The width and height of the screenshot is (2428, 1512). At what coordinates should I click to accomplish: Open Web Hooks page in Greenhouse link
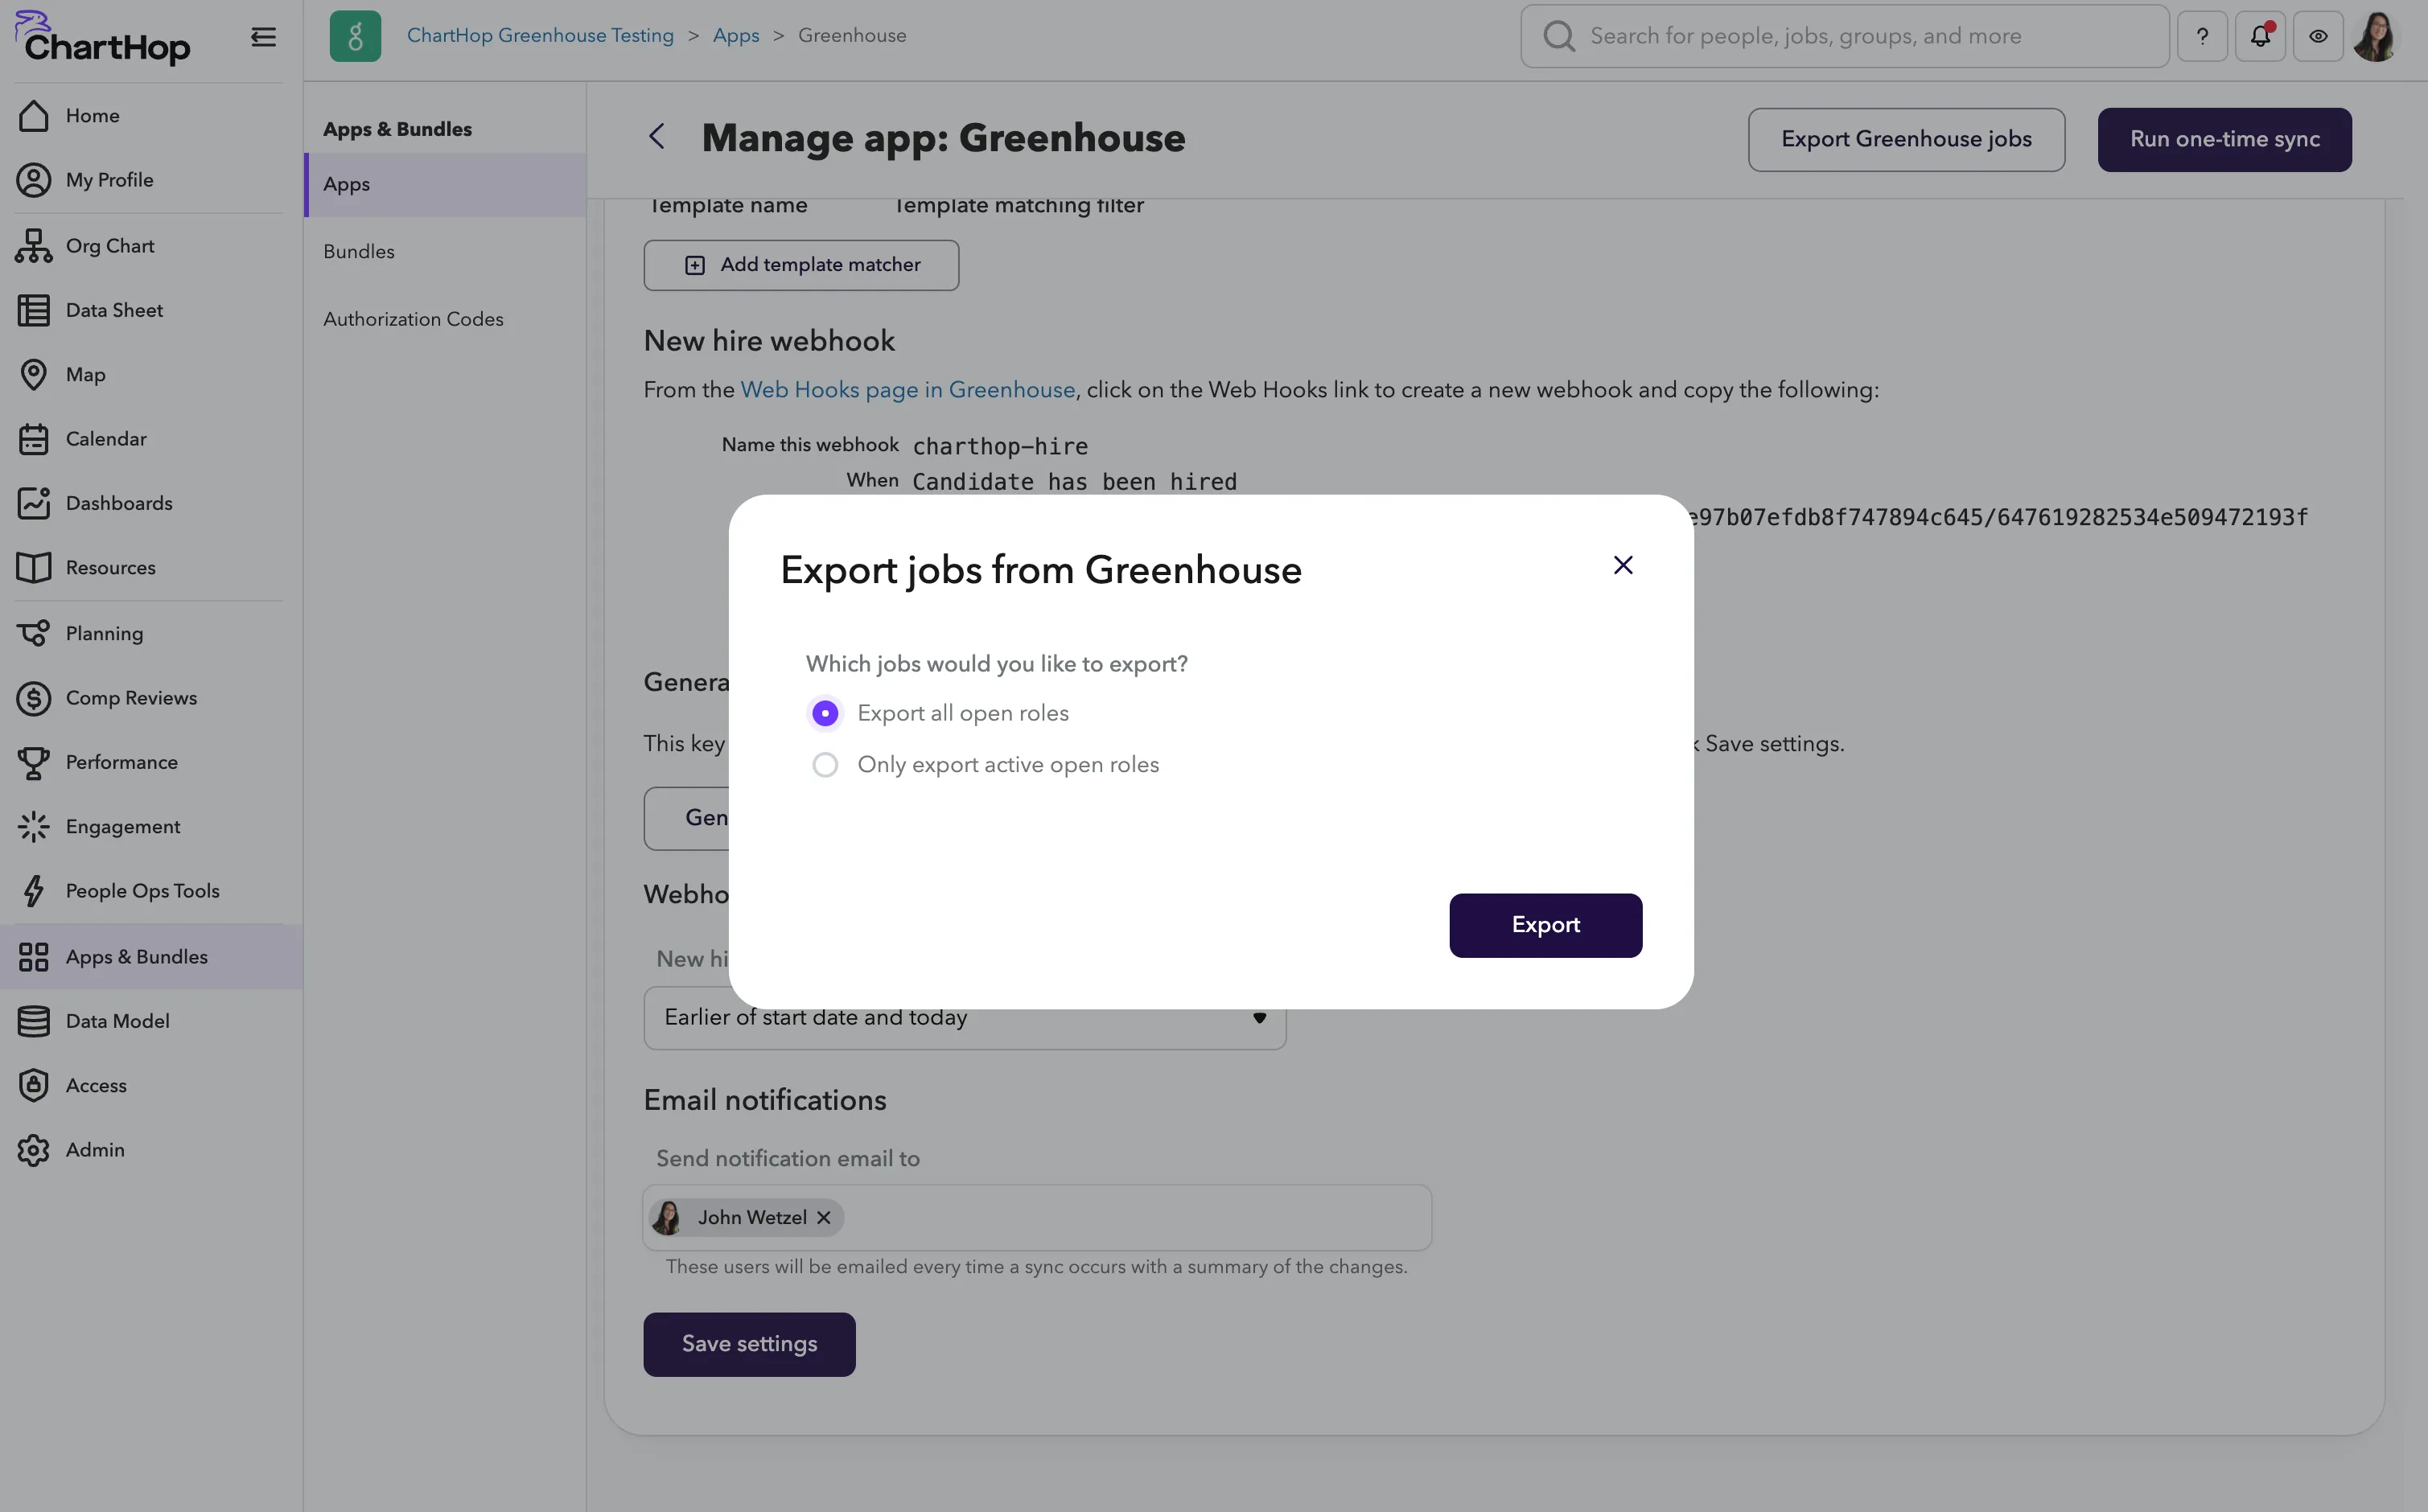tap(908, 390)
